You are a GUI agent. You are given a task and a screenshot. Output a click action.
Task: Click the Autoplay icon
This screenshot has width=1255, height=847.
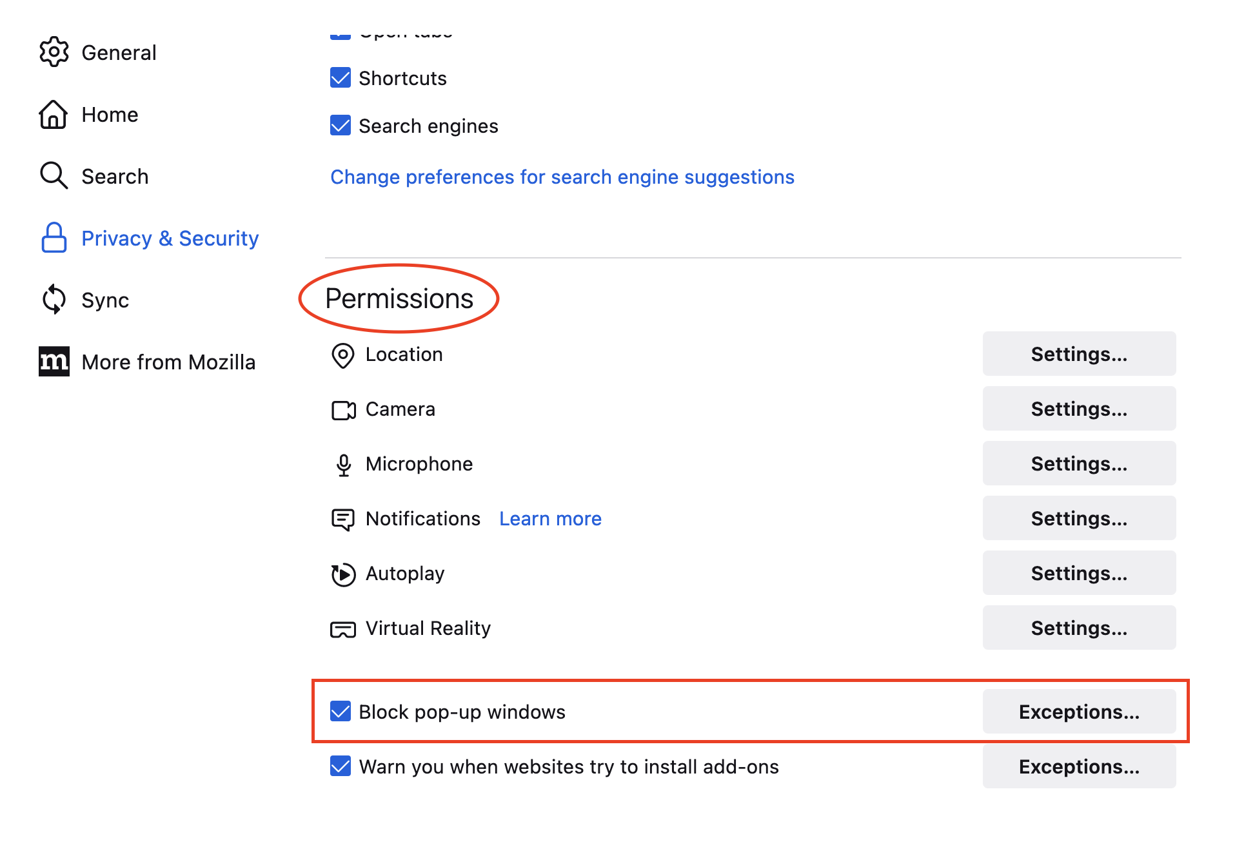(x=343, y=574)
